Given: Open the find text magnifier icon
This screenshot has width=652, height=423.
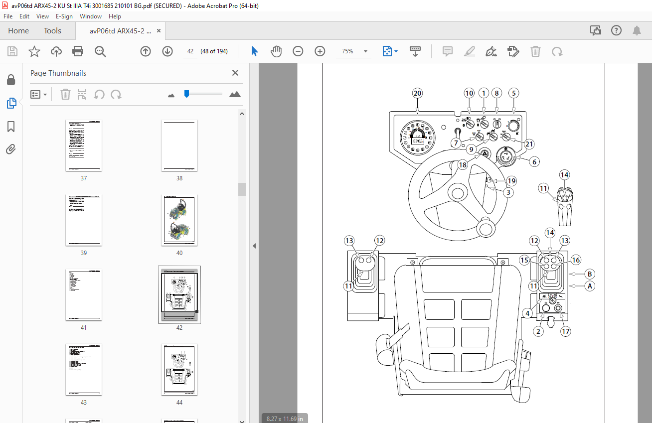Looking at the screenshot, I should (100, 51).
